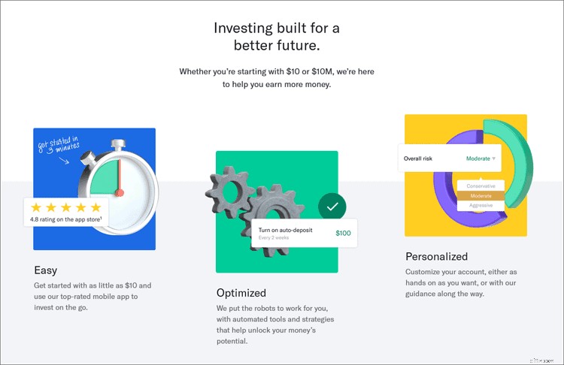
Task: Open the Overall risk Moderate dropdown
Action: 450,158
